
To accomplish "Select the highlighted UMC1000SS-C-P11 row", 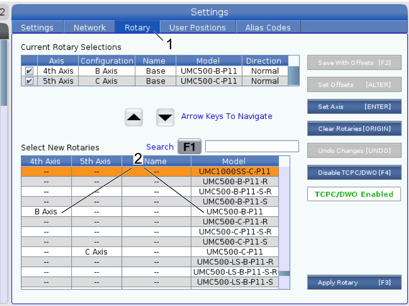I will click(x=150, y=171).
